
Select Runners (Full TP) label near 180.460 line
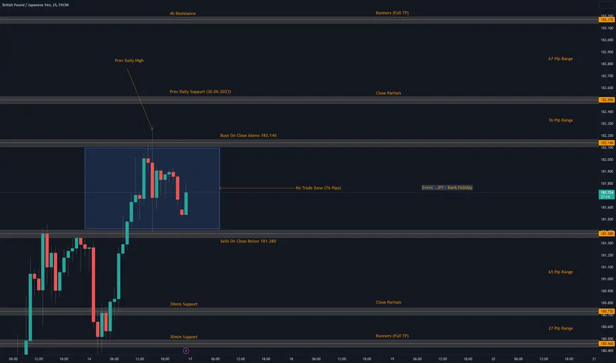coord(392,336)
